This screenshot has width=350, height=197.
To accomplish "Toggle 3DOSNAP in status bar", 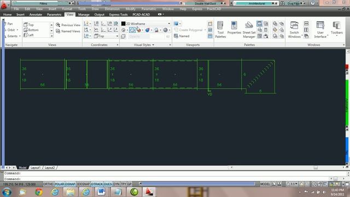I will [x=83, y=184].
